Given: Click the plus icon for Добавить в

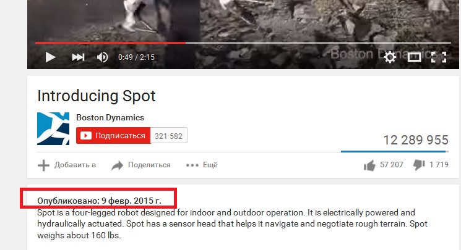Looking at the screenshot, I should [x=43, y=165].
